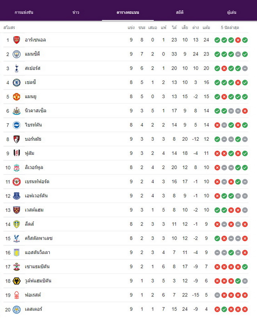Open the ลิเวอร์พูล team name link
The height and width of the screenshot is (318, 257).
34,168
